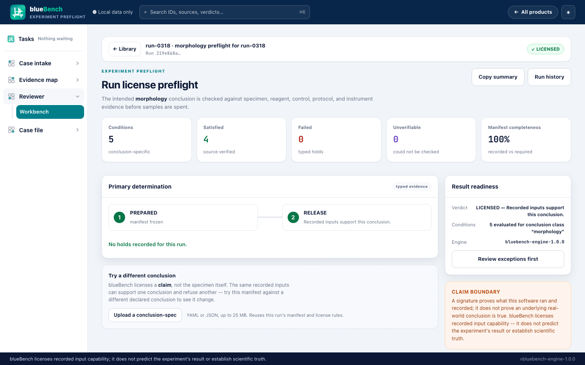Click the 'Try a different conclusion' heading
This screenshot has height=365, width=585.
142,276
